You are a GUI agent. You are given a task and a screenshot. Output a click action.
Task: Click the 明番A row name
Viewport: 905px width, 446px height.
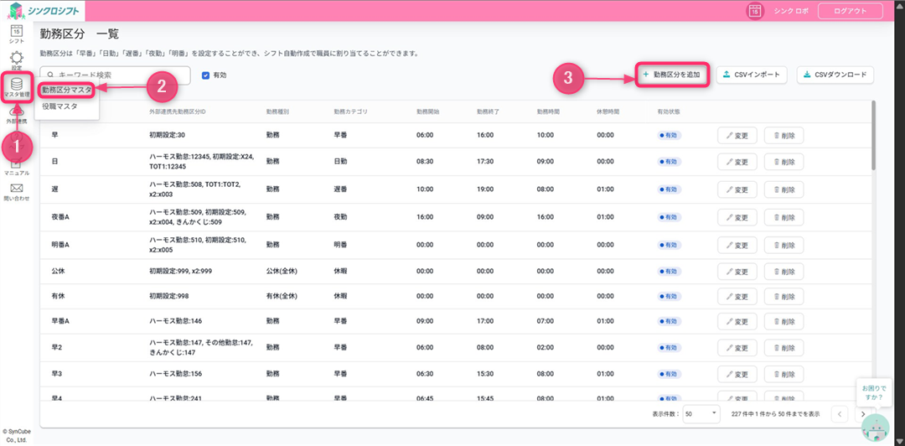coord(60,245)
